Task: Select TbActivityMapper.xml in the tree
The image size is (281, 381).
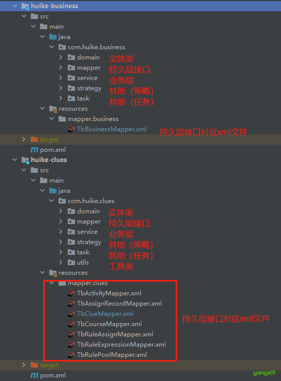Action: coord(109,293)
